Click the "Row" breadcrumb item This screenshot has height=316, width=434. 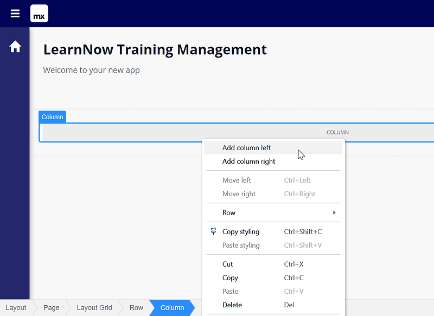click(x=136, y=307)
